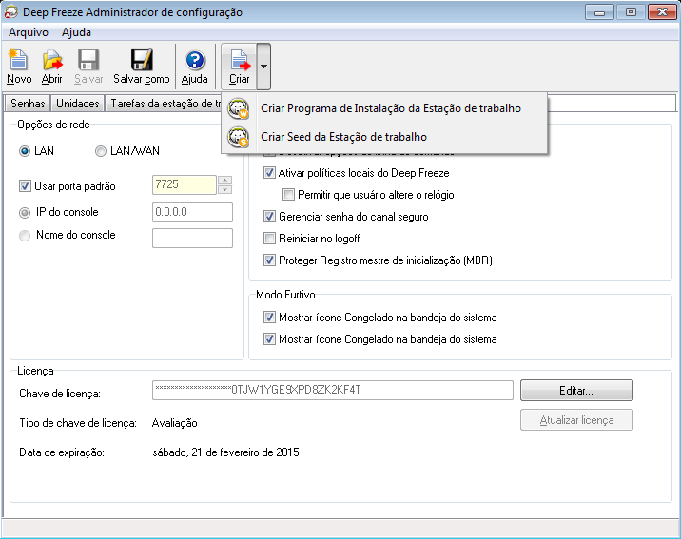Image resolution: width=681 pixels, height=539 pixels.
Task: Toggle Gerenciar senha do canal seguro
Action: coord(269,216)
